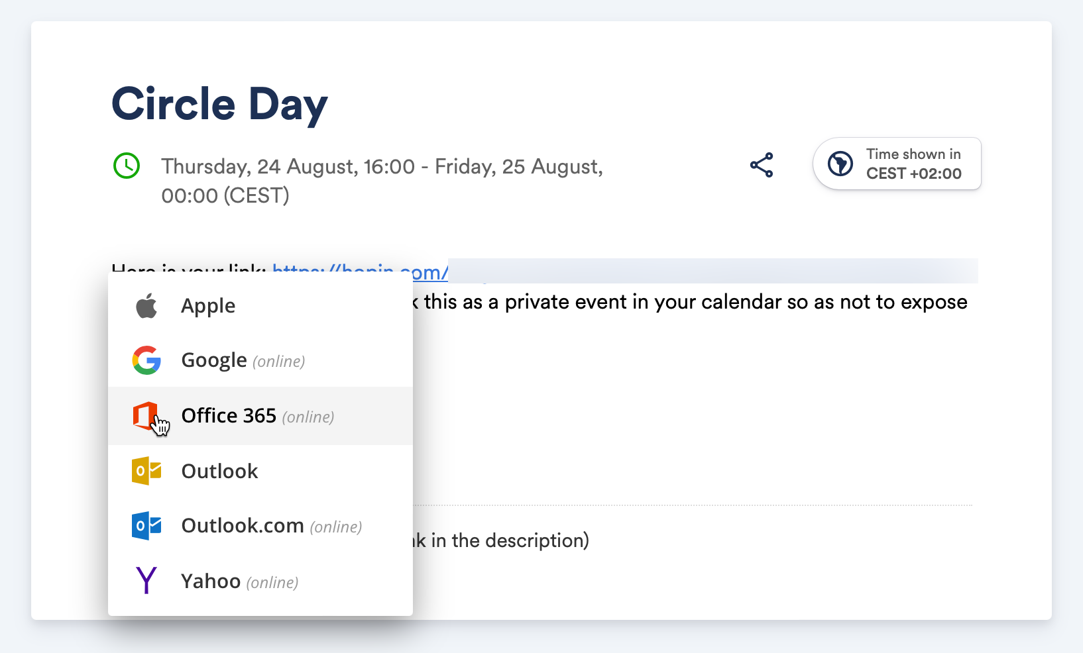Click the yellow Outlook icon
This screenshot has height=653, width=1083.
[146, 471]
